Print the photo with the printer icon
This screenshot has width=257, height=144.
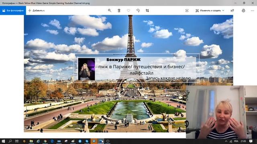pos(243,10)
